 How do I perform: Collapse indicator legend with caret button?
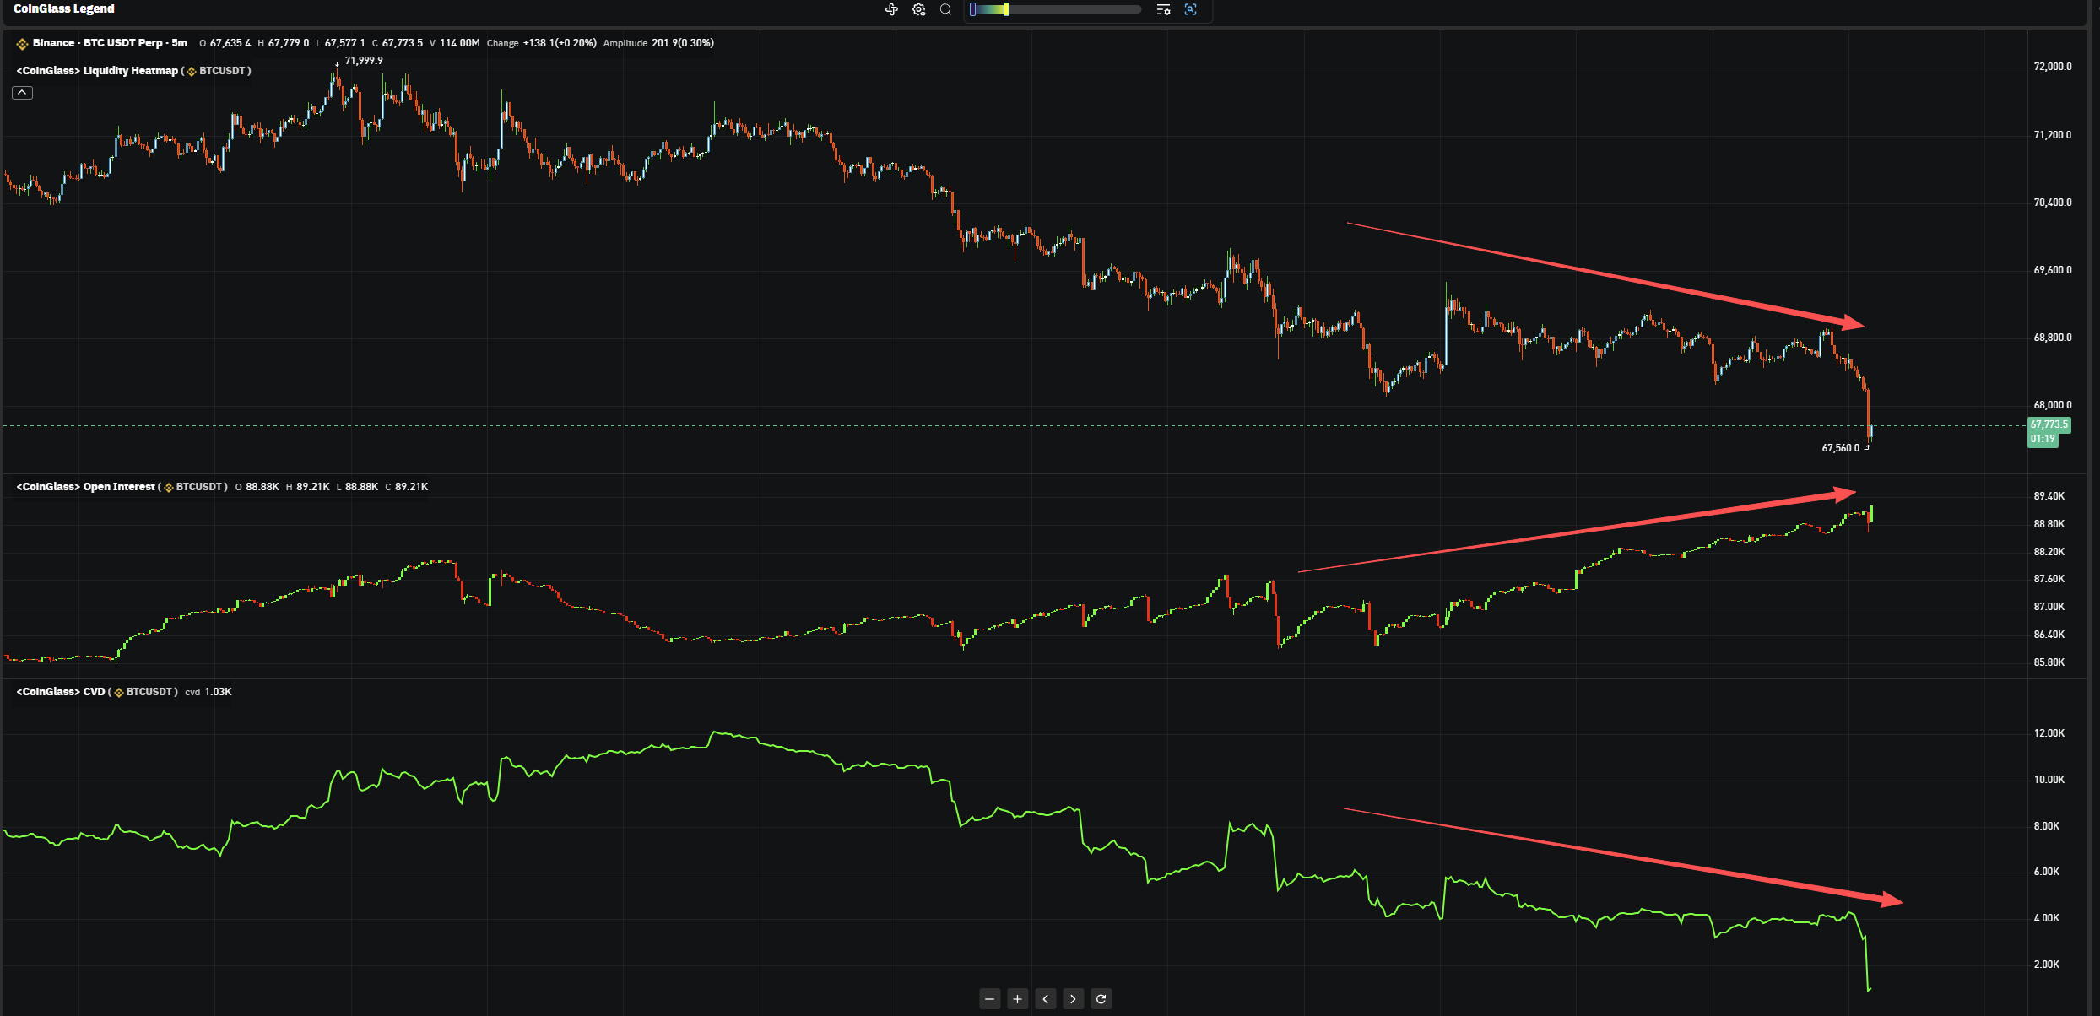point(23,93)
